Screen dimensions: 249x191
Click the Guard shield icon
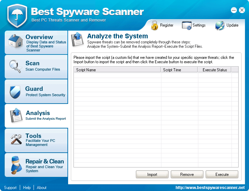coord(15,92)
